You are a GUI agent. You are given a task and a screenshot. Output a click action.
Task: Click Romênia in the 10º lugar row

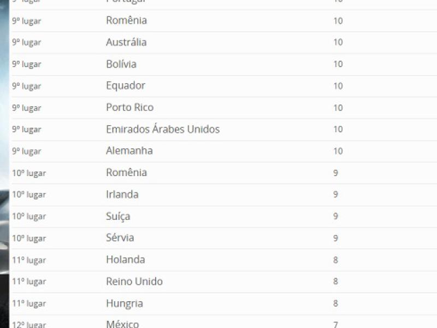point(126,173)
